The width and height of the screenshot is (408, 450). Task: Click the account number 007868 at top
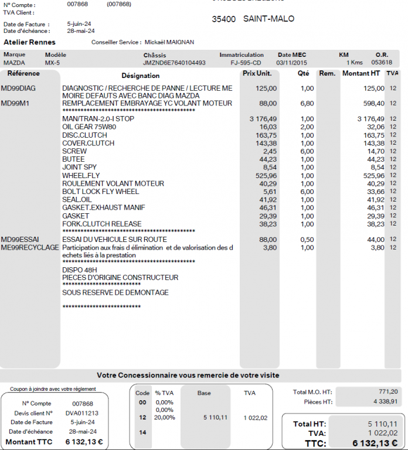point(77,4)
